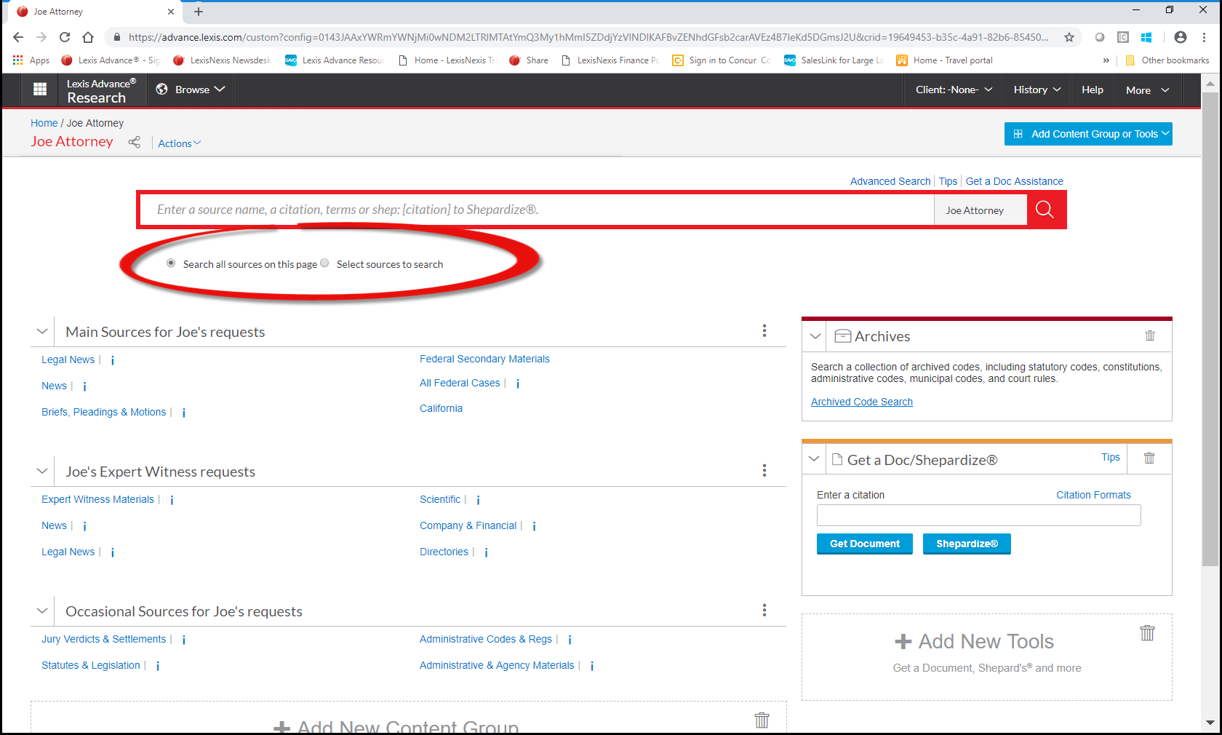Show info for Company & Financial
Viewport: 1222px width, 735px height.
point(534,526)
